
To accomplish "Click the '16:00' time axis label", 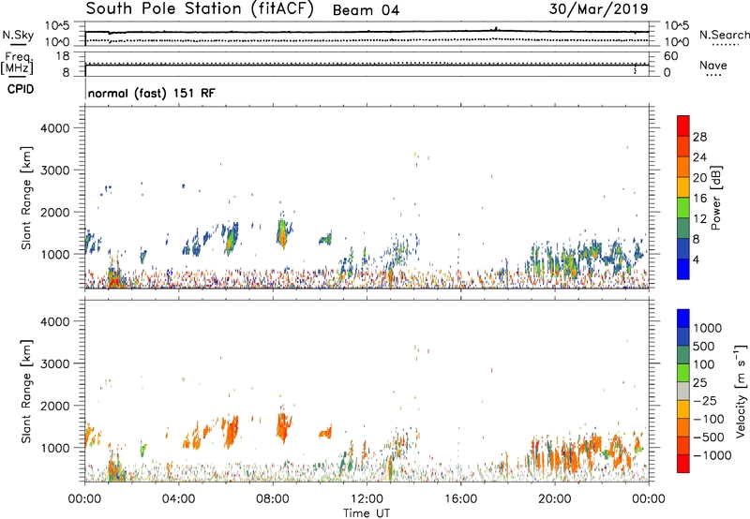I will point(460,499).
